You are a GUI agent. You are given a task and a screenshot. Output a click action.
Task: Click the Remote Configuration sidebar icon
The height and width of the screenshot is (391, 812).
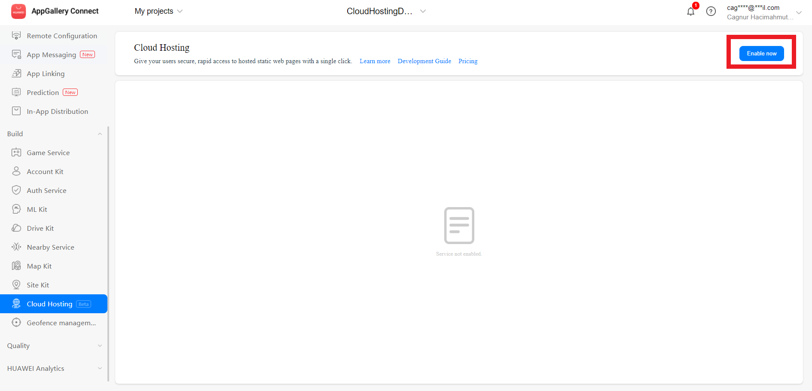coord(16,36)
